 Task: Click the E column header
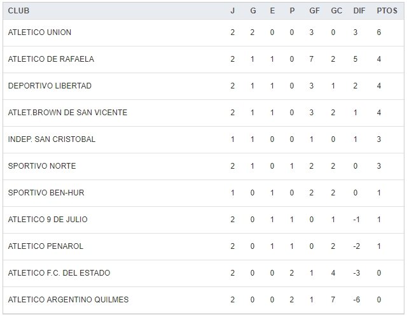click(x=272, y=11)
